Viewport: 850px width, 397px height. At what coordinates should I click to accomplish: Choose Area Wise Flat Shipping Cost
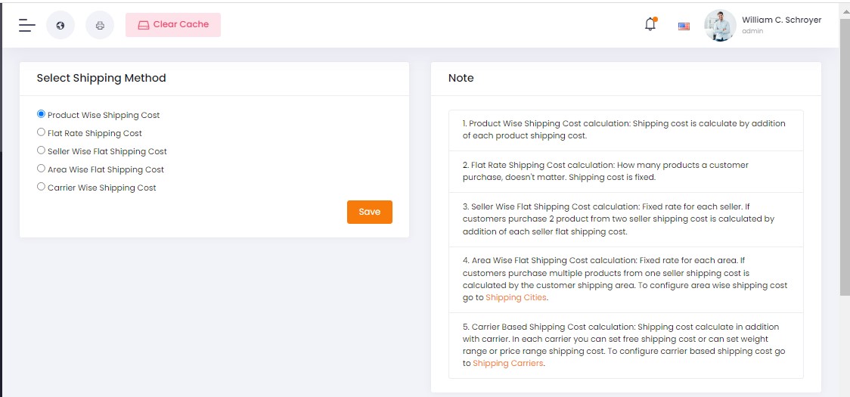[x=42, y=169]
